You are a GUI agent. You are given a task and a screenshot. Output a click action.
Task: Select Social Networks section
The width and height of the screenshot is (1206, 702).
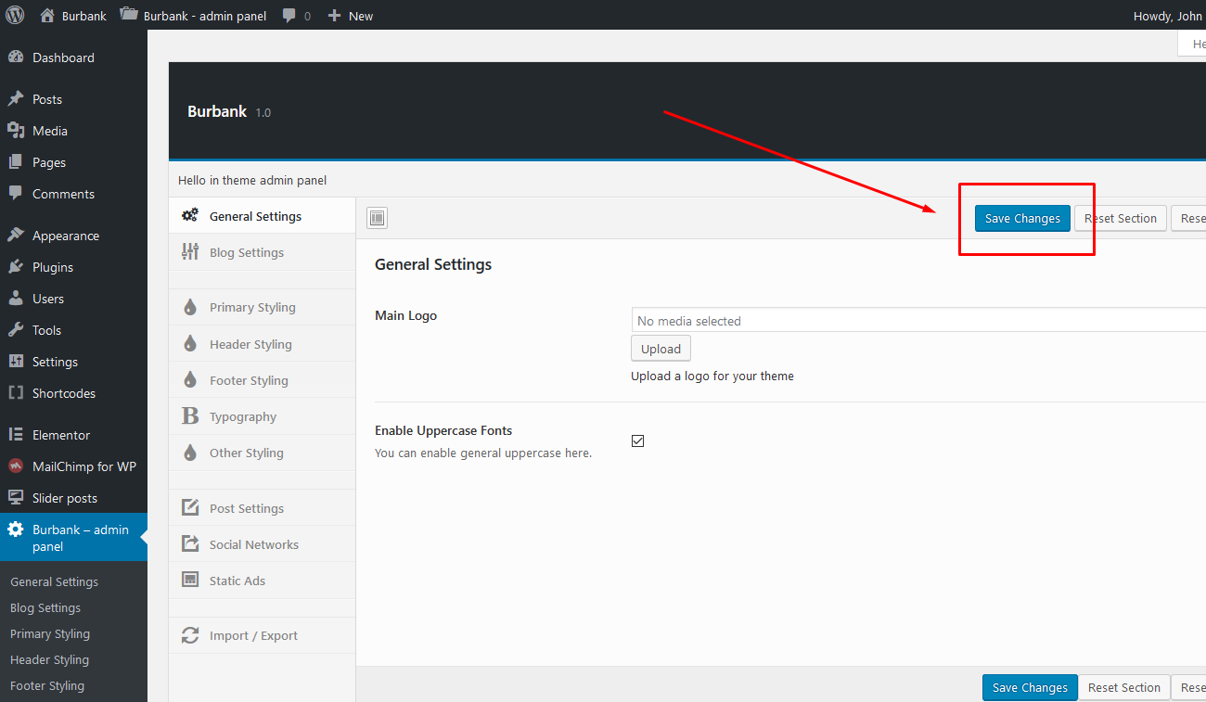tap(253, 544)
